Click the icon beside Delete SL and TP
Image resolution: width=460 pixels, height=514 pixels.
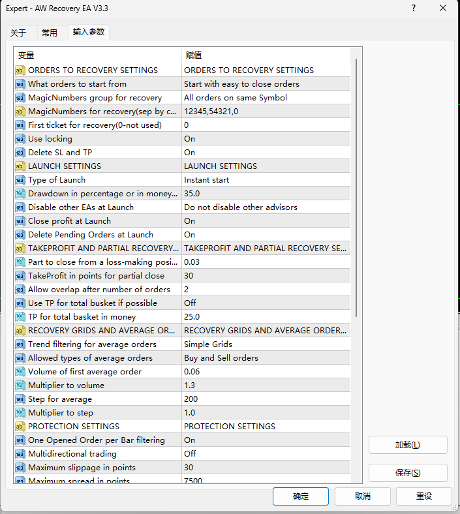pos(20,153)
